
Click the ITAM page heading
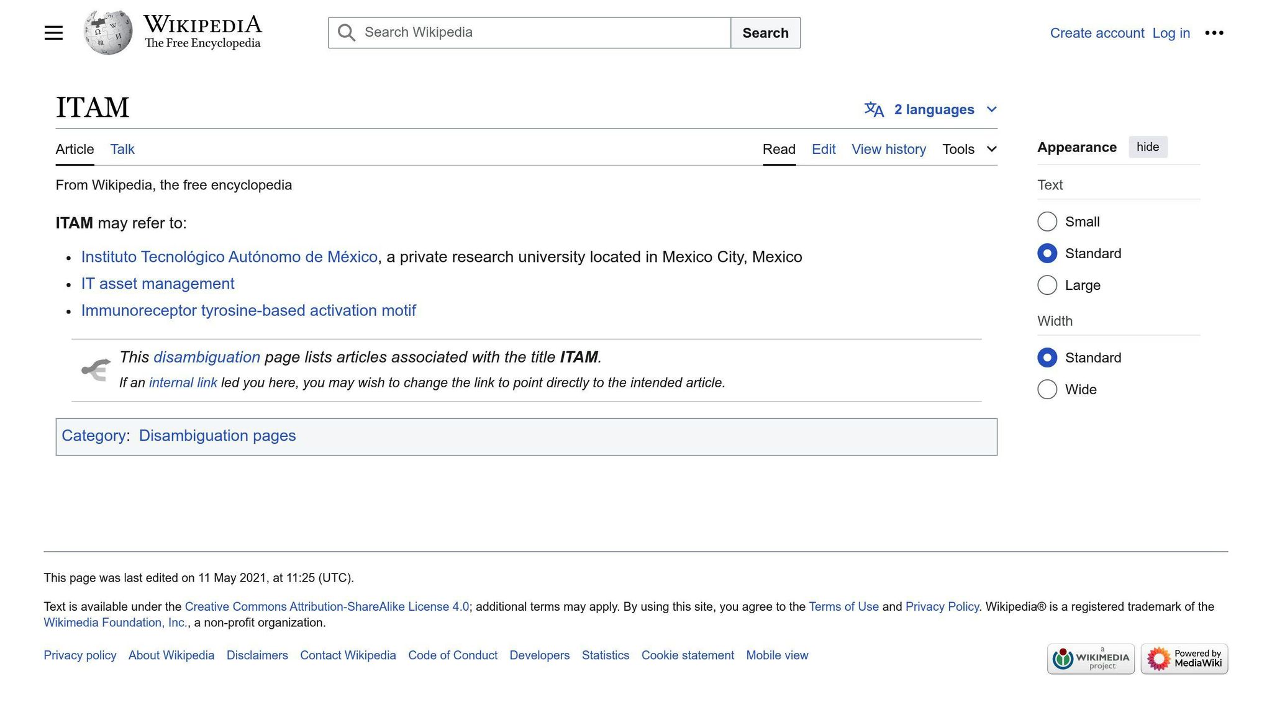coord(93,108)
